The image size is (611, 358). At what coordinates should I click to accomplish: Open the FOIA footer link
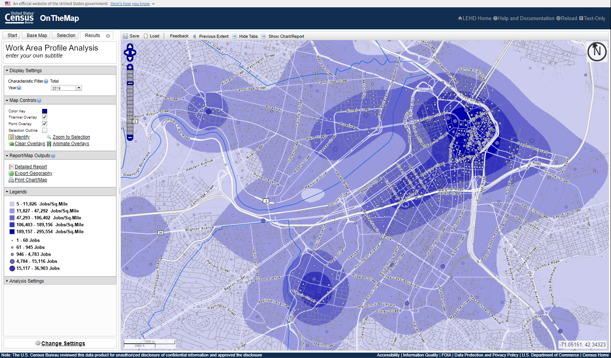pos(446,355)
